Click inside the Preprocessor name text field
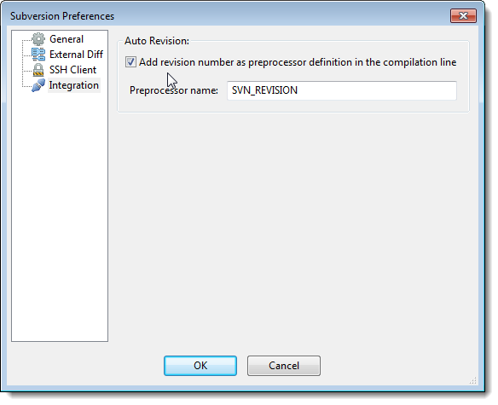The height and width of the screenshot is (405, 498). click(x=342, y=90)
